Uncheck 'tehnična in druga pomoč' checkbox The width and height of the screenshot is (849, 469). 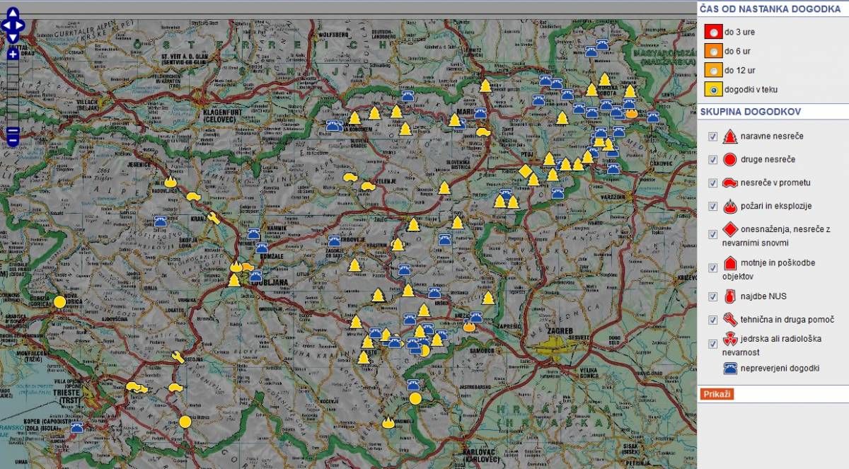pos(712,320)
